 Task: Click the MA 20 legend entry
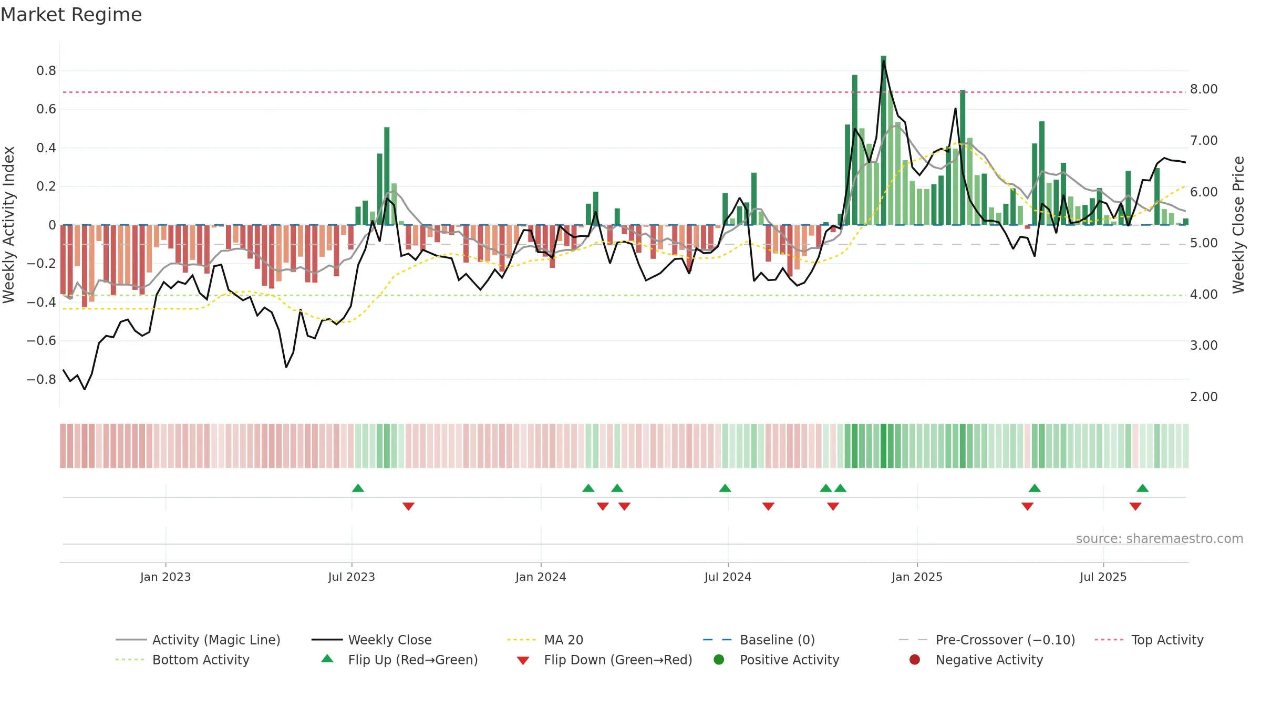[x=545, y=640]
